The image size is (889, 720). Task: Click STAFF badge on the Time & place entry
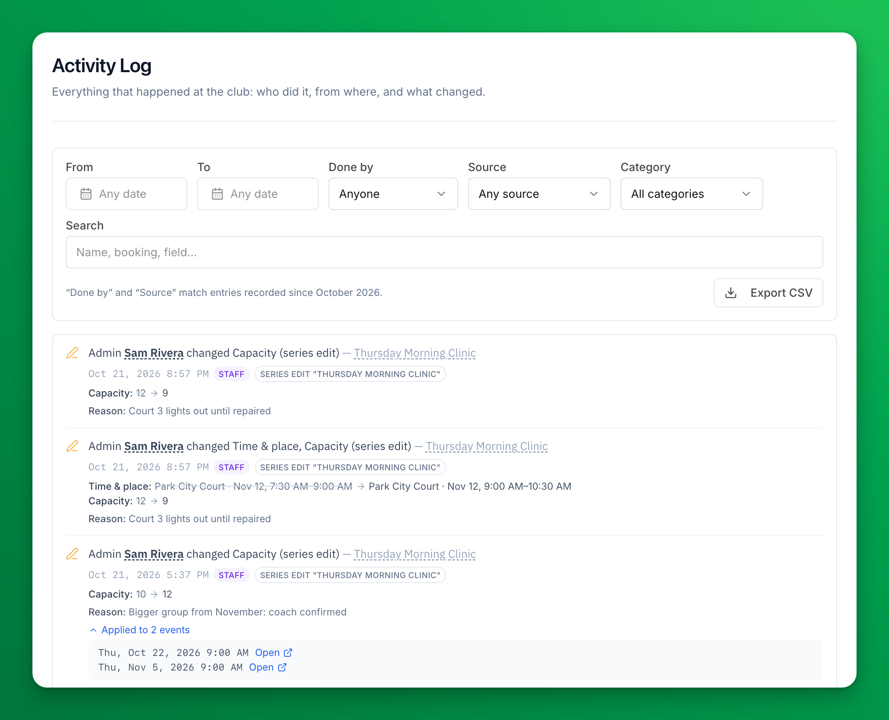tap(232, 467)
